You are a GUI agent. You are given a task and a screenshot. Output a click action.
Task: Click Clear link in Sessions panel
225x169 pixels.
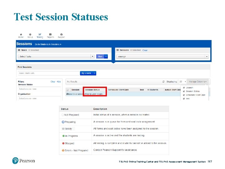[x=145, y=50]
